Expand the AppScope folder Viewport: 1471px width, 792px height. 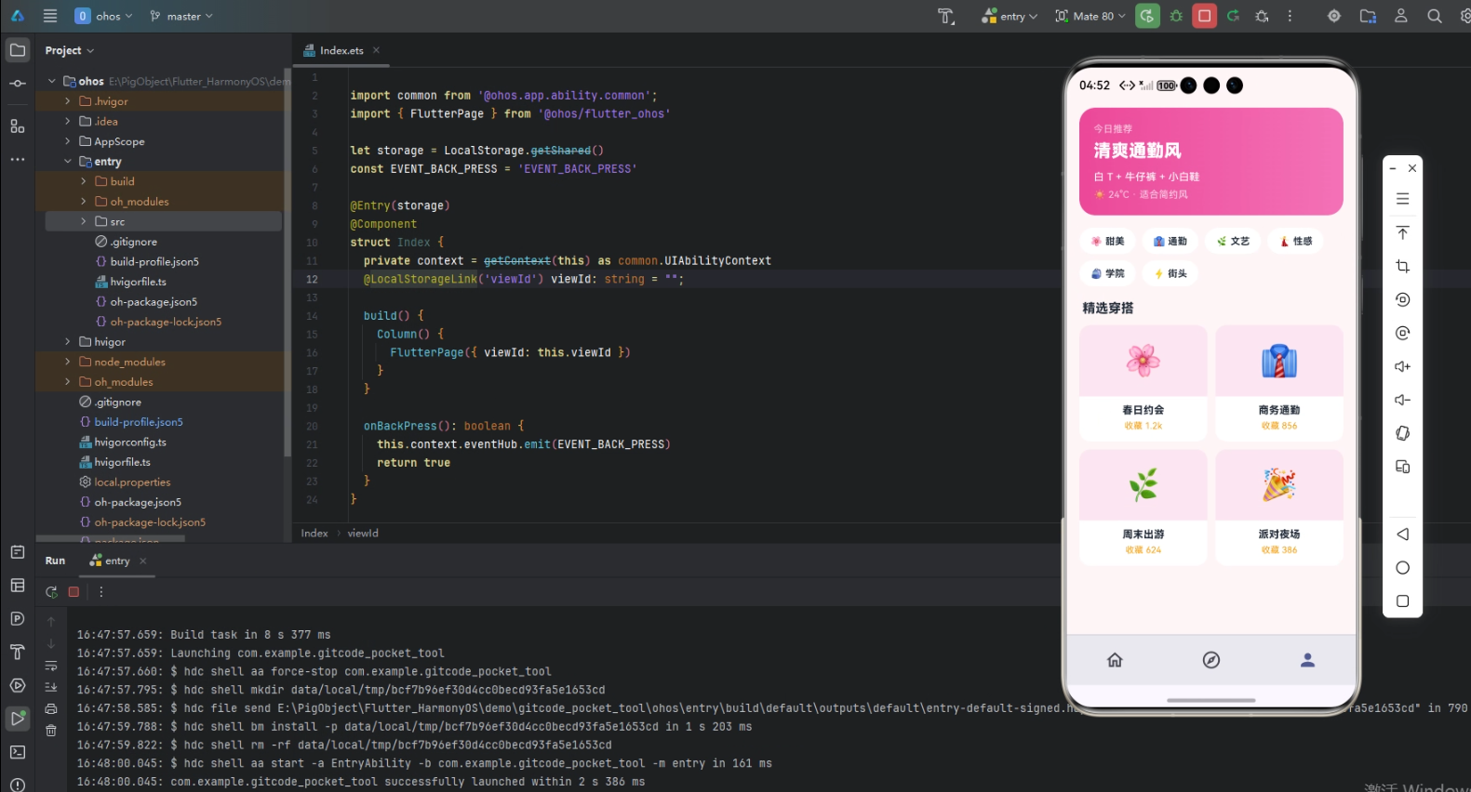68,141
